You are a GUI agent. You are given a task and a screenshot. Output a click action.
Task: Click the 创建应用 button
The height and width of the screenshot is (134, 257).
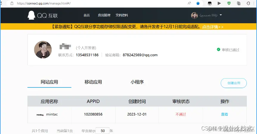[234, 83]
